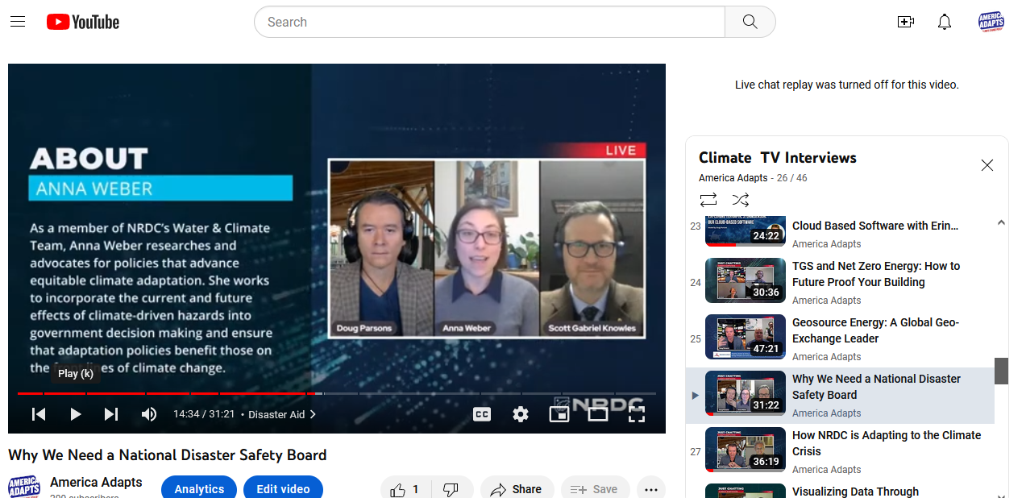
Task: Click the Share button
Action: (517, 489)
